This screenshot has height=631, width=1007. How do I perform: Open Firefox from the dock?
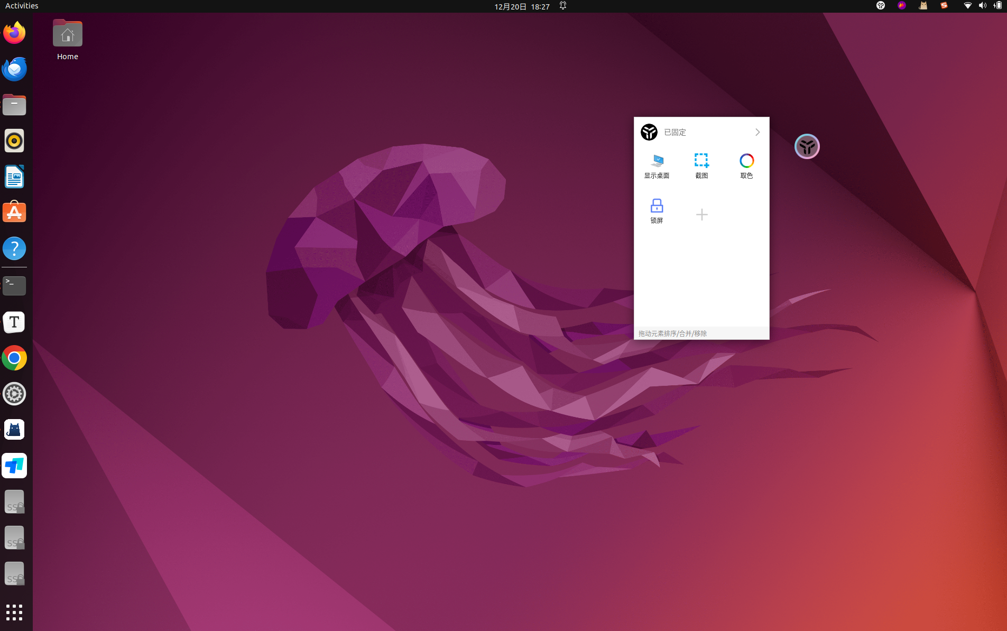pyautogui.click(x=14, y=33)
